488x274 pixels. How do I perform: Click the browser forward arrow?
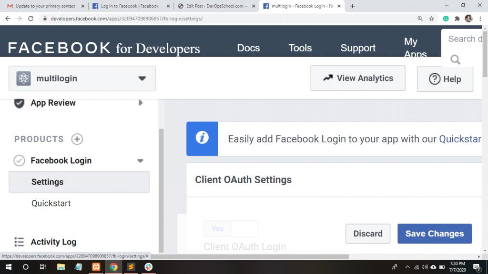click(x=19, y=19)
